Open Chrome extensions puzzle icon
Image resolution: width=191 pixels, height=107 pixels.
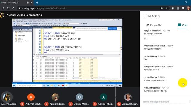tap(183, 8)
